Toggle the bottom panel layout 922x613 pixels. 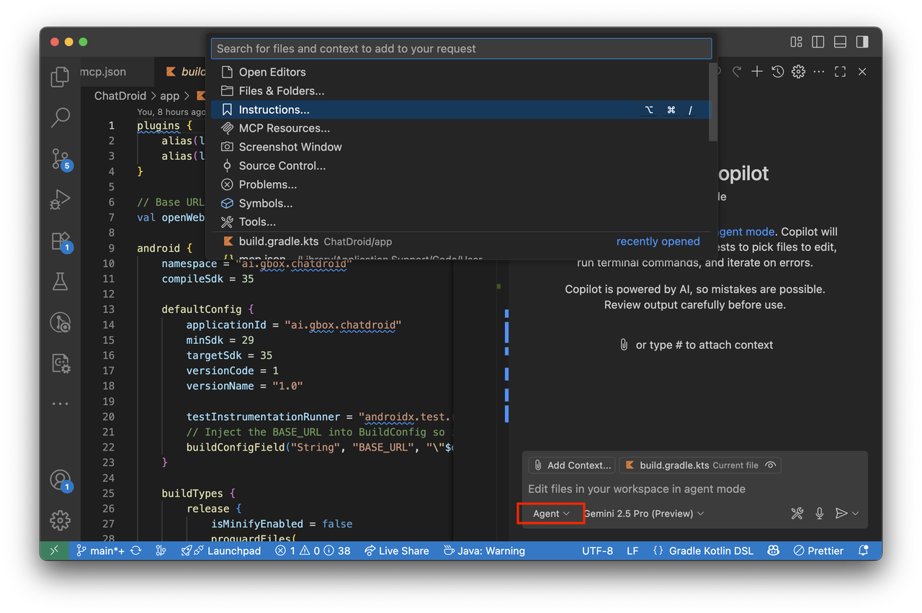point(840,42)
